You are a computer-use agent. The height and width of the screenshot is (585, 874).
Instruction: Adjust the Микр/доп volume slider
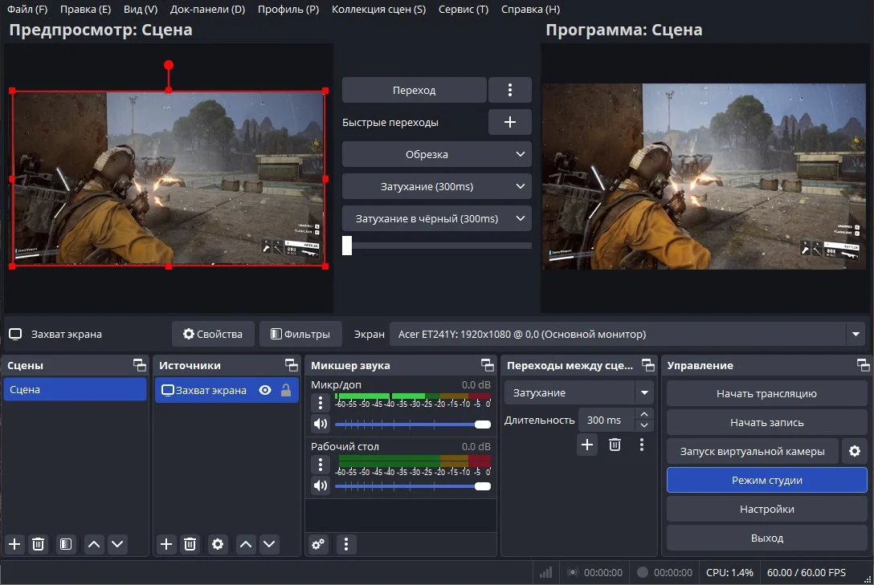tap(412, 425)
